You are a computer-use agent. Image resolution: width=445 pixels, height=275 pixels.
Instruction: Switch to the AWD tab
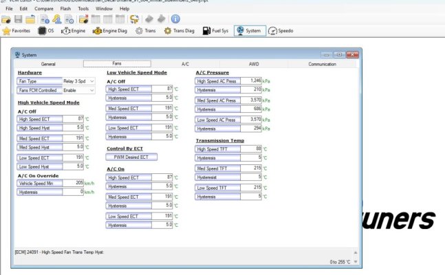pyautogui.click(x=254, y=64)
